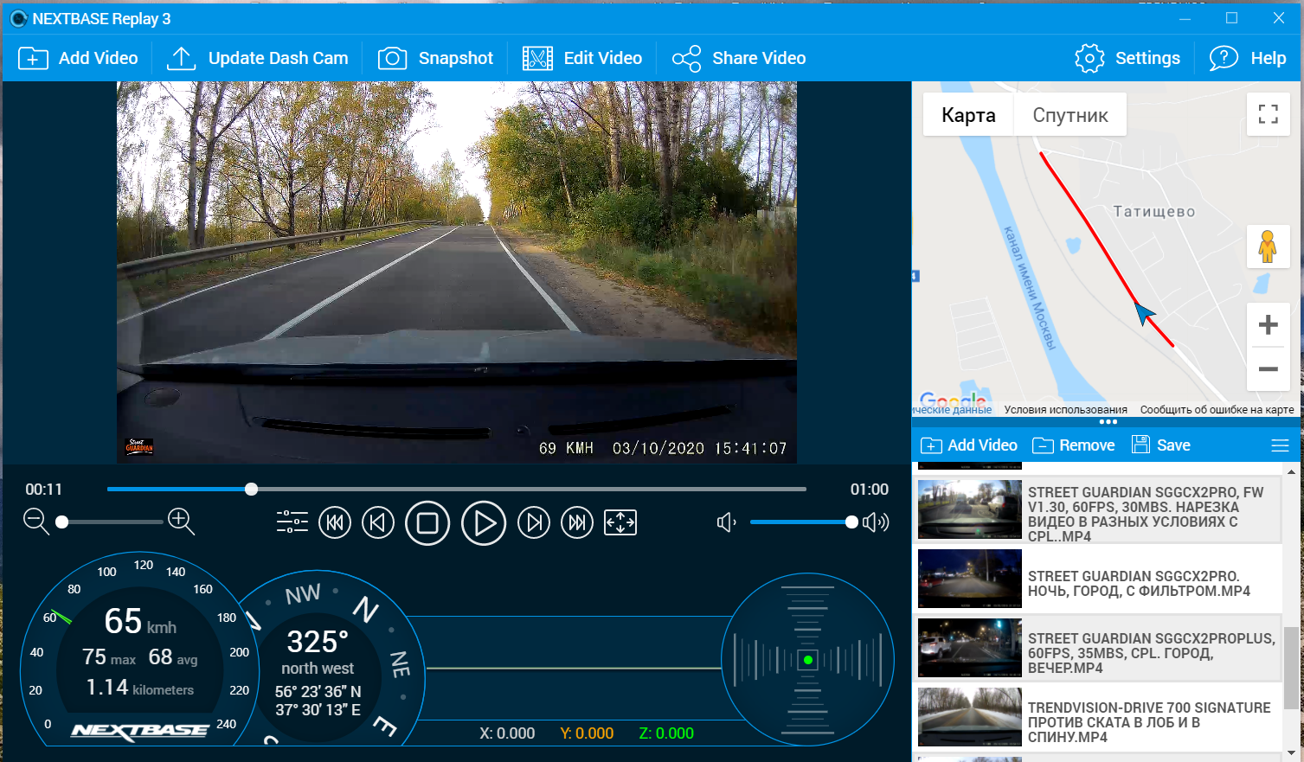Click the Snapshot camera icon

tap(392, 58)
